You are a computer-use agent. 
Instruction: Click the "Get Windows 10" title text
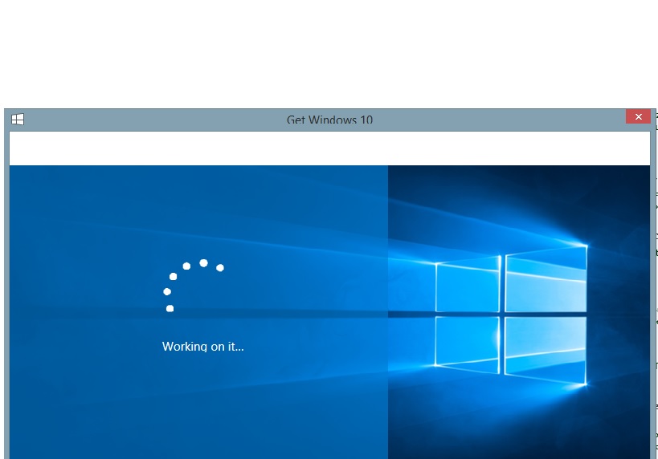[x=329, y=120]
